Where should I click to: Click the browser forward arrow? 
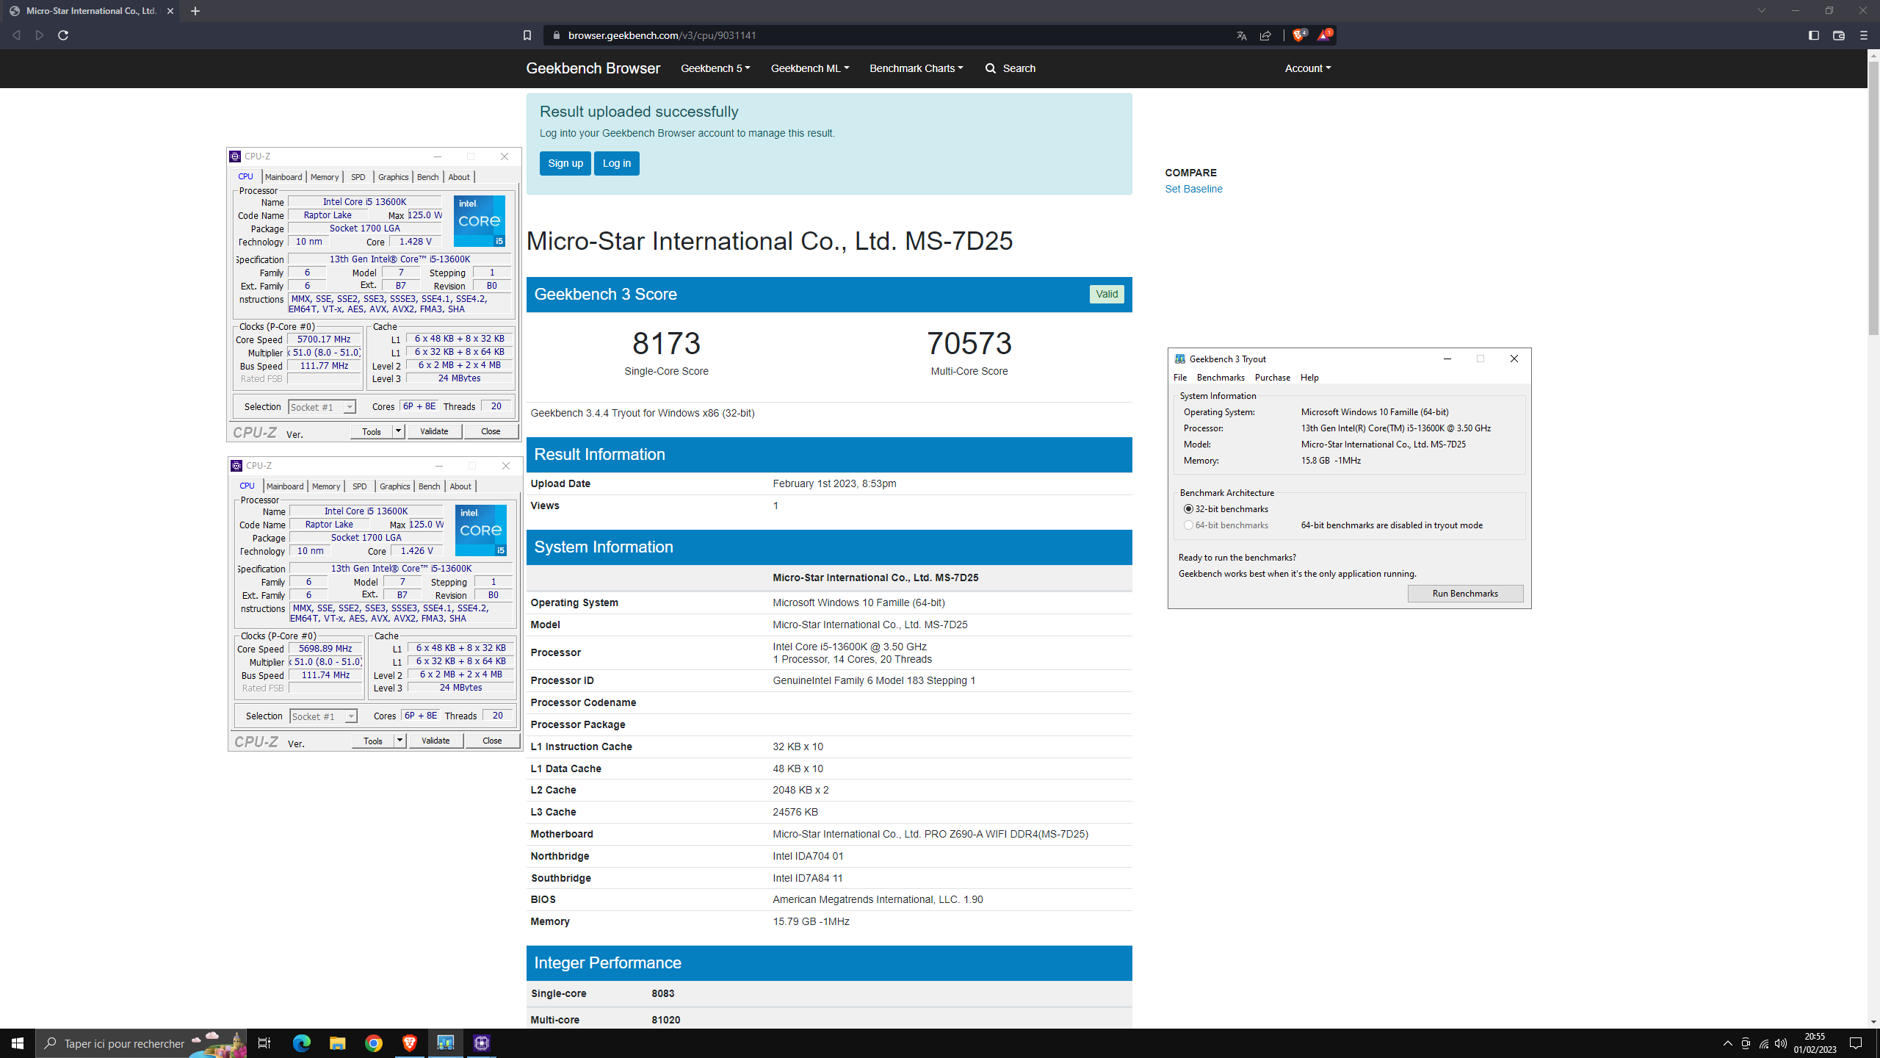40,35
